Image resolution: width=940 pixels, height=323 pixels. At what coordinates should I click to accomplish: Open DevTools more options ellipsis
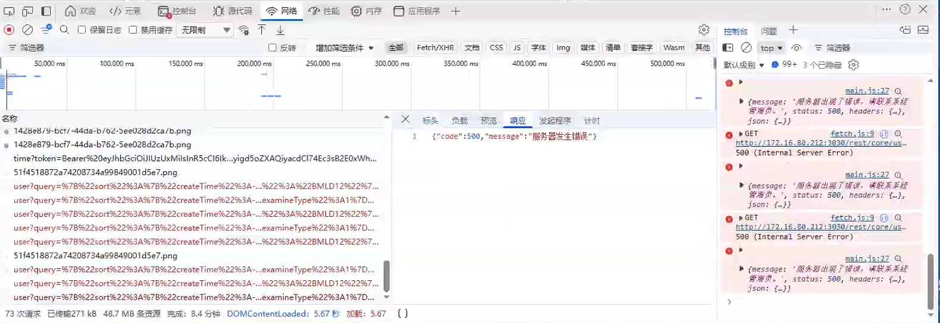coord(886,9)
